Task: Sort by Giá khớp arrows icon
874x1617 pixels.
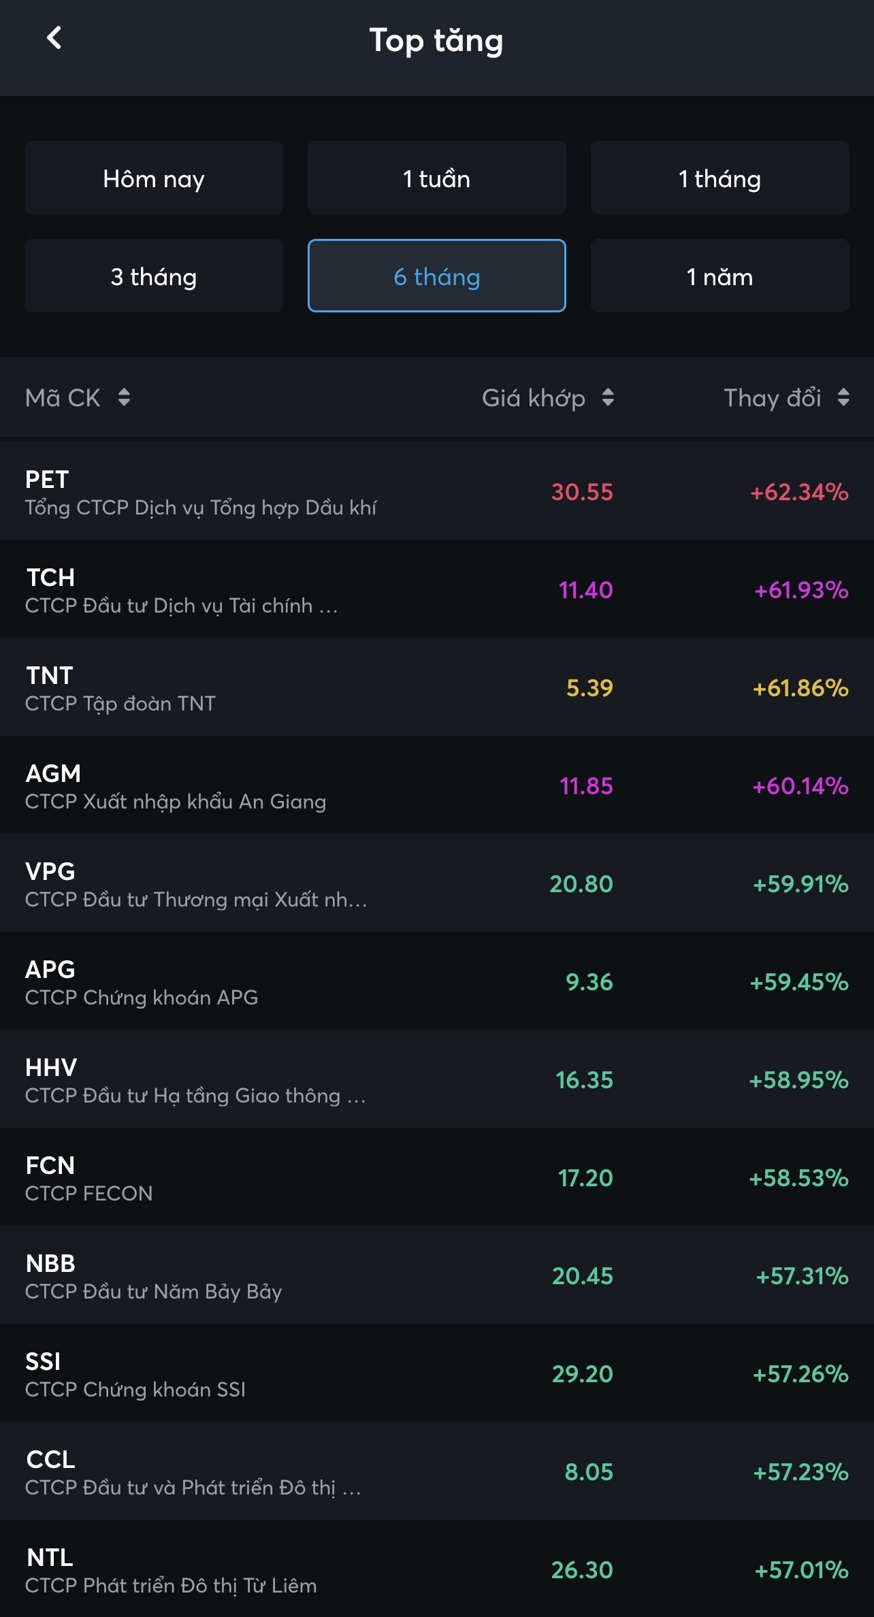Action: tap(608, 397)
